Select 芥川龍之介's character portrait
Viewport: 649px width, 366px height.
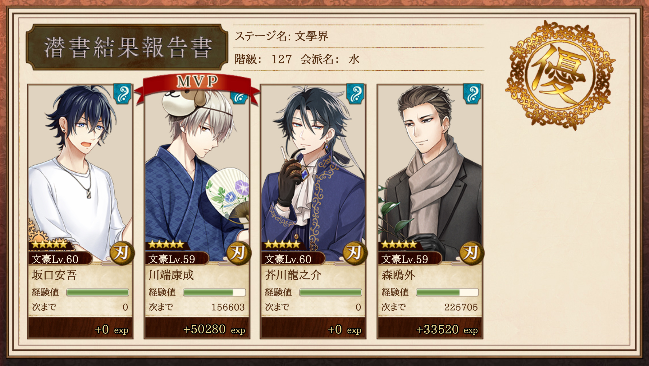tap(313, 172)
